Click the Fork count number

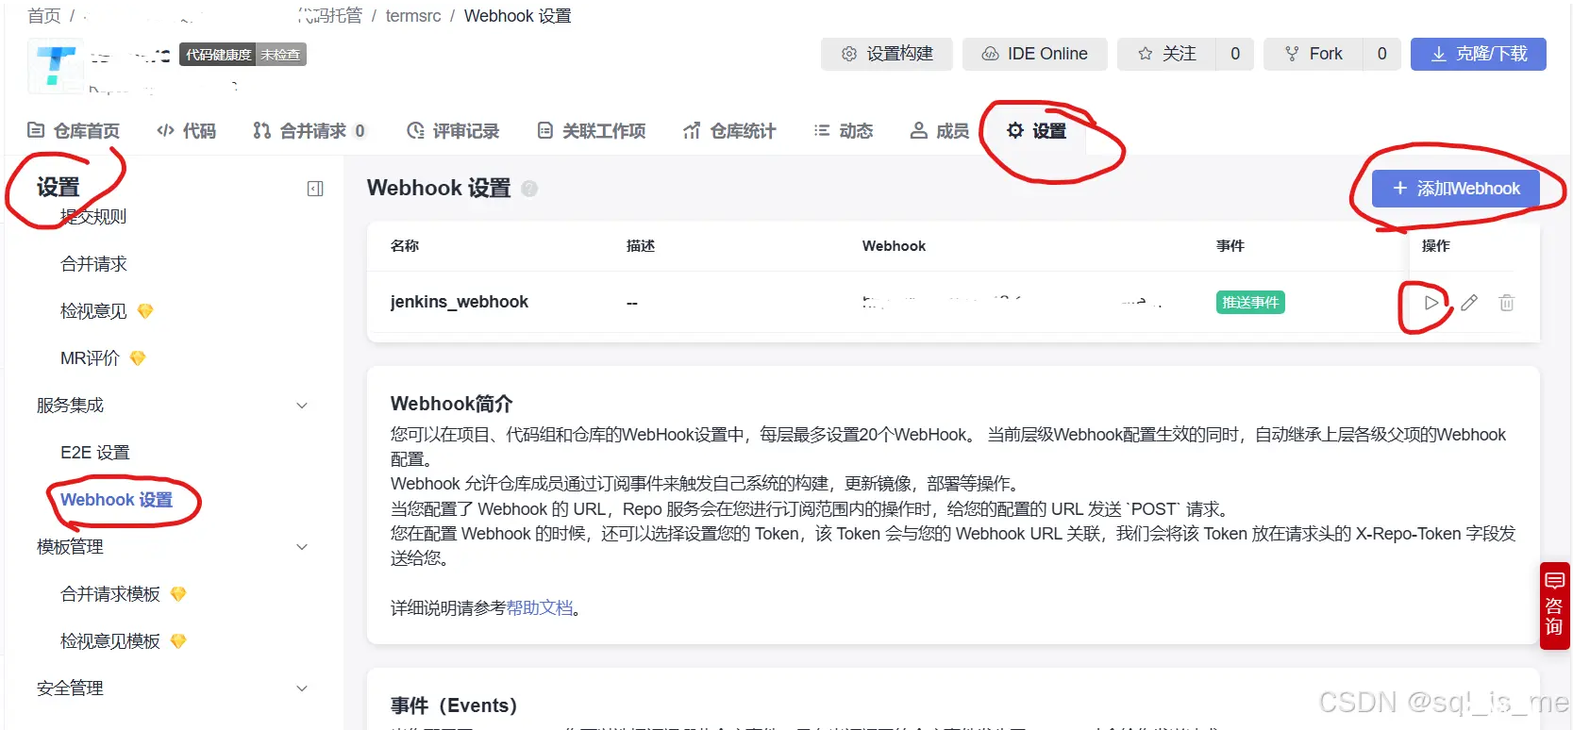[x=1382, y=54]
